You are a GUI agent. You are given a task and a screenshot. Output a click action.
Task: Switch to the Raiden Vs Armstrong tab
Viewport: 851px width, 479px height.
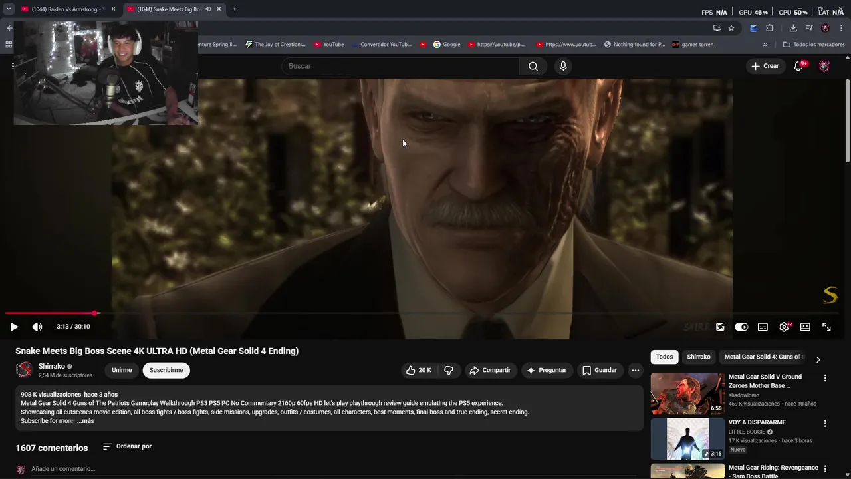click(x=69, y=9)
